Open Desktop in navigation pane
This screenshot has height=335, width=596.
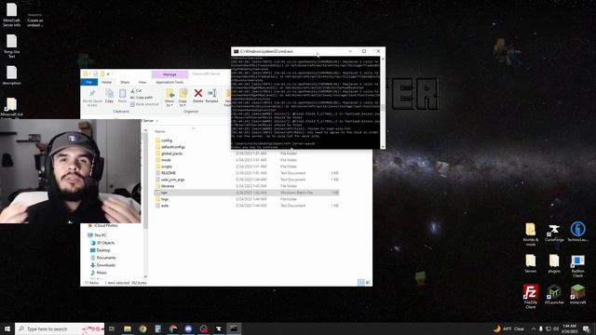coord(103,250)
